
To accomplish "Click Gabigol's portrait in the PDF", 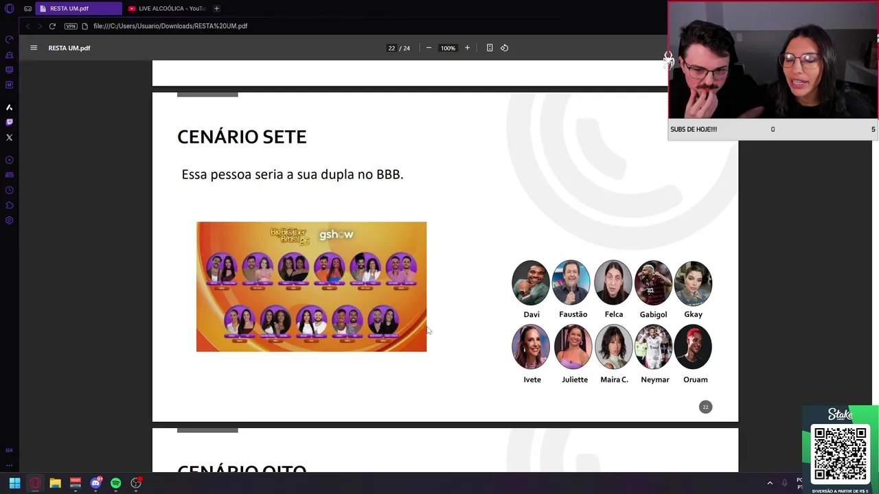I will click(x=654, y=283).
